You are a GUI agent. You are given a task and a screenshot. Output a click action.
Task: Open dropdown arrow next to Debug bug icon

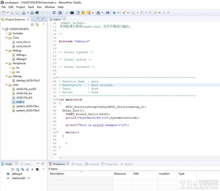click(118, 13)
